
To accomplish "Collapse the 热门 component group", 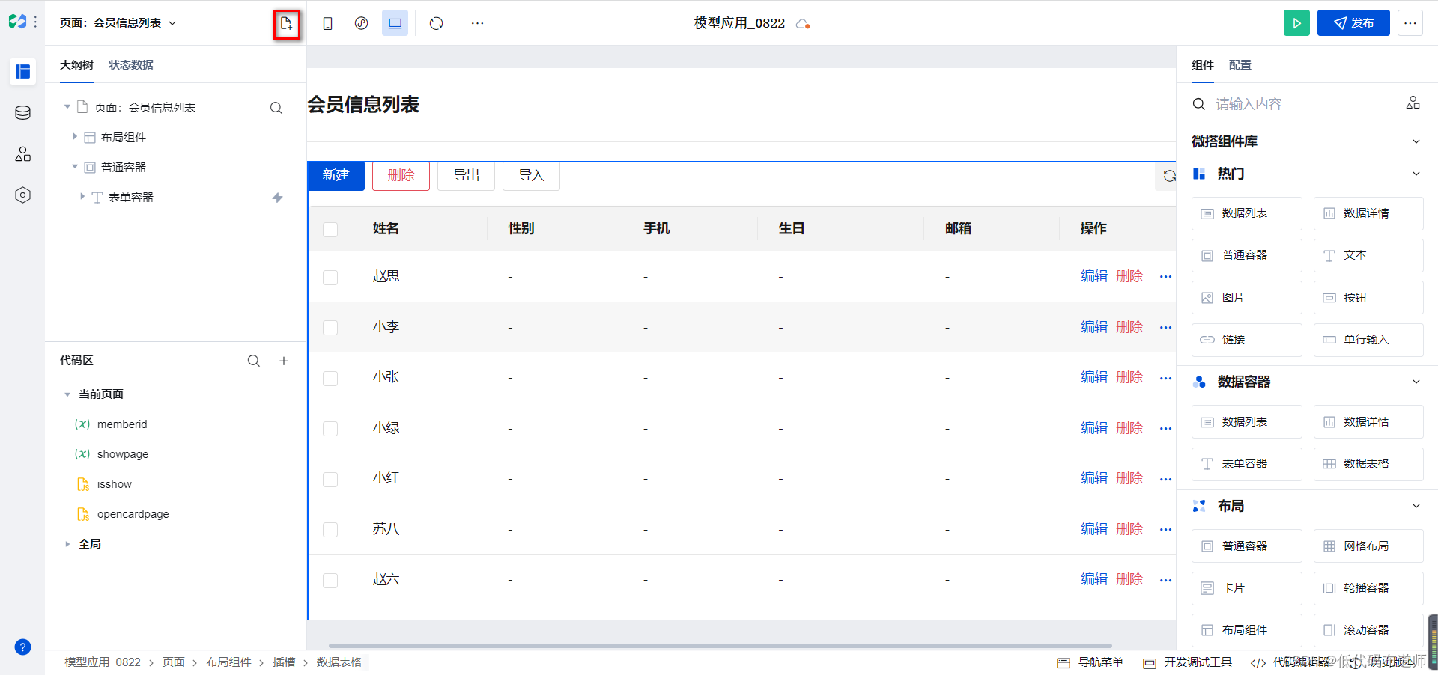I will tap(1416, 174).
